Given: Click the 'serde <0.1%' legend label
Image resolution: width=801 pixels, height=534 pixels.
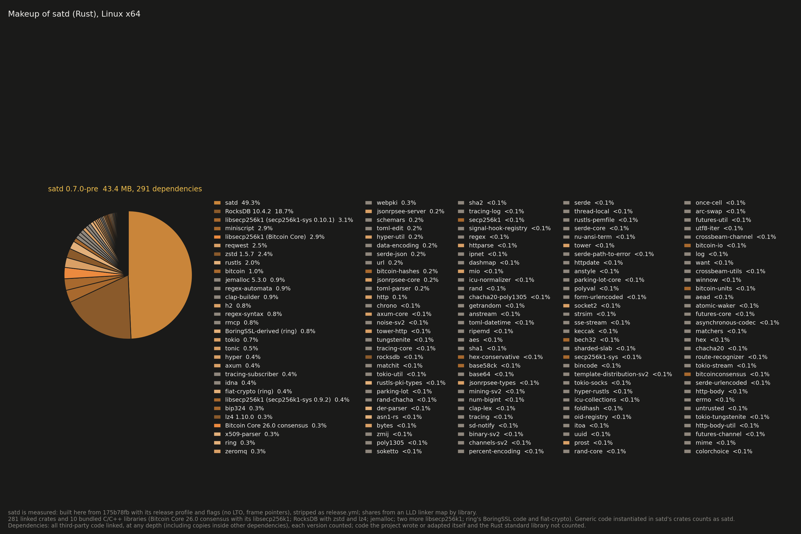Looking at the screenshot, I should (594, 203).
